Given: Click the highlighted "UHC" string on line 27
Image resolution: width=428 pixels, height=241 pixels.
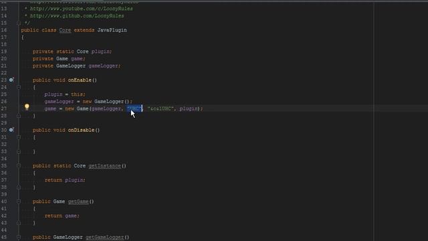Looking at the screenshot, I should pyautogui.click(x=134, y=108).
